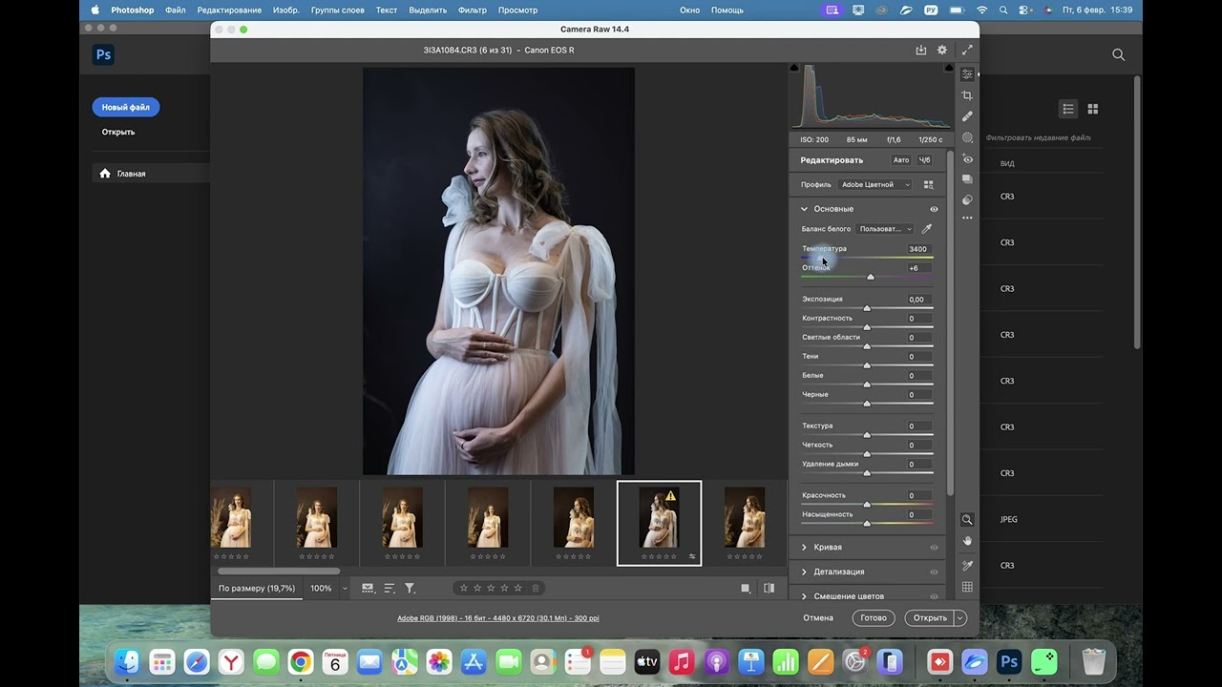This screenshot has height=687, width=1222.
Task: Click the Photoshop home search icon
Action: pos(1119,54)
